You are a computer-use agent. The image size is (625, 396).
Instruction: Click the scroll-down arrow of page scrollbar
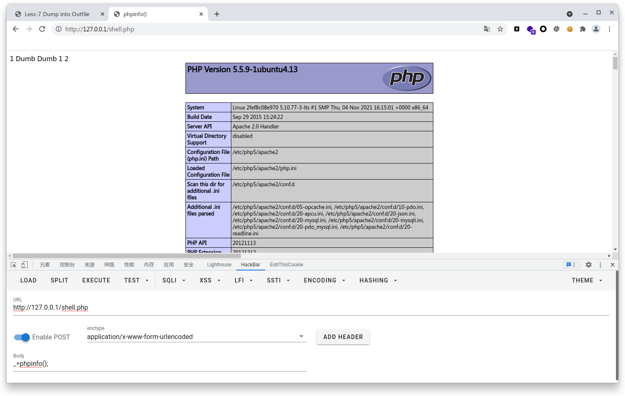pyautogui.click(x=615, y=249)
